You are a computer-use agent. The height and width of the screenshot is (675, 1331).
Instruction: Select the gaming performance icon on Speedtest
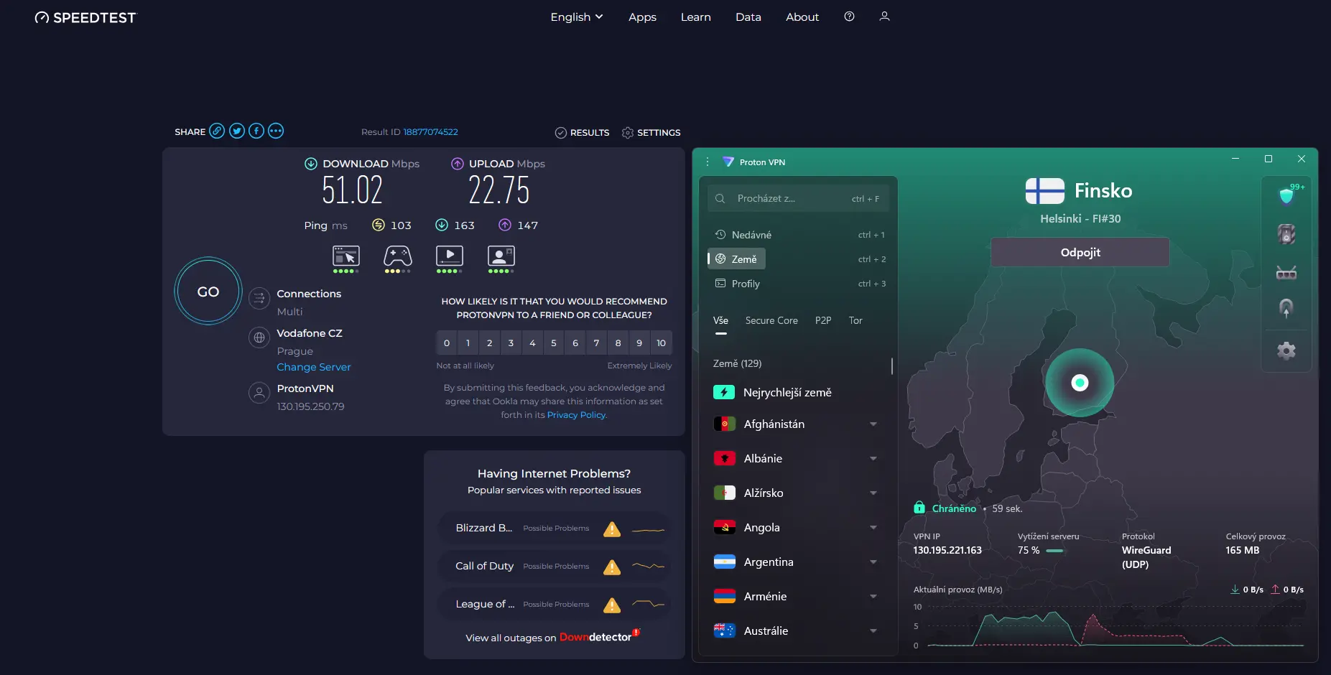click(x=398, y=256)
